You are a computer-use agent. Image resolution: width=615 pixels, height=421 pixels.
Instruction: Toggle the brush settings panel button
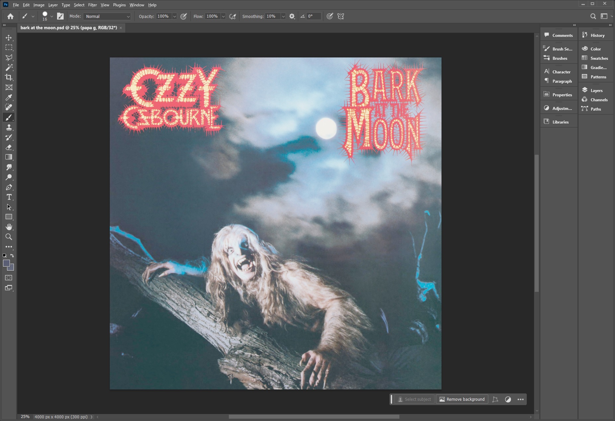[x=60, y=16]
